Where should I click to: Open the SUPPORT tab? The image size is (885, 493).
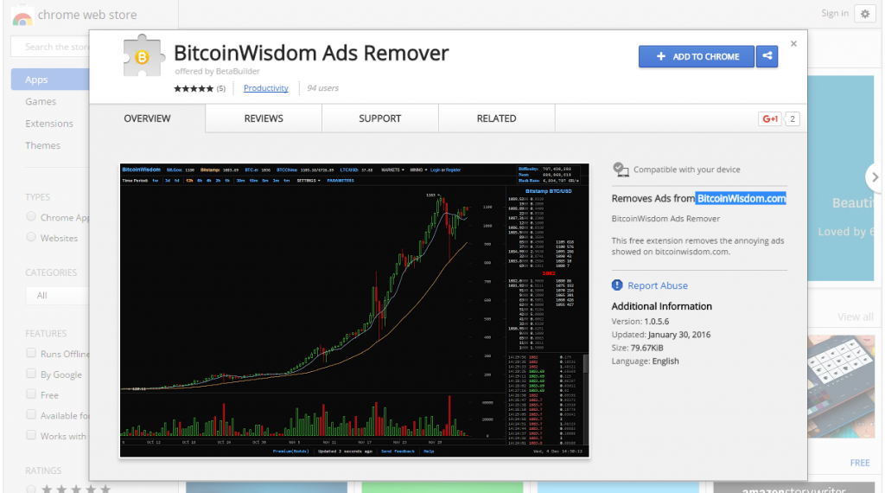pyautogui.click(x=380, y=118)
